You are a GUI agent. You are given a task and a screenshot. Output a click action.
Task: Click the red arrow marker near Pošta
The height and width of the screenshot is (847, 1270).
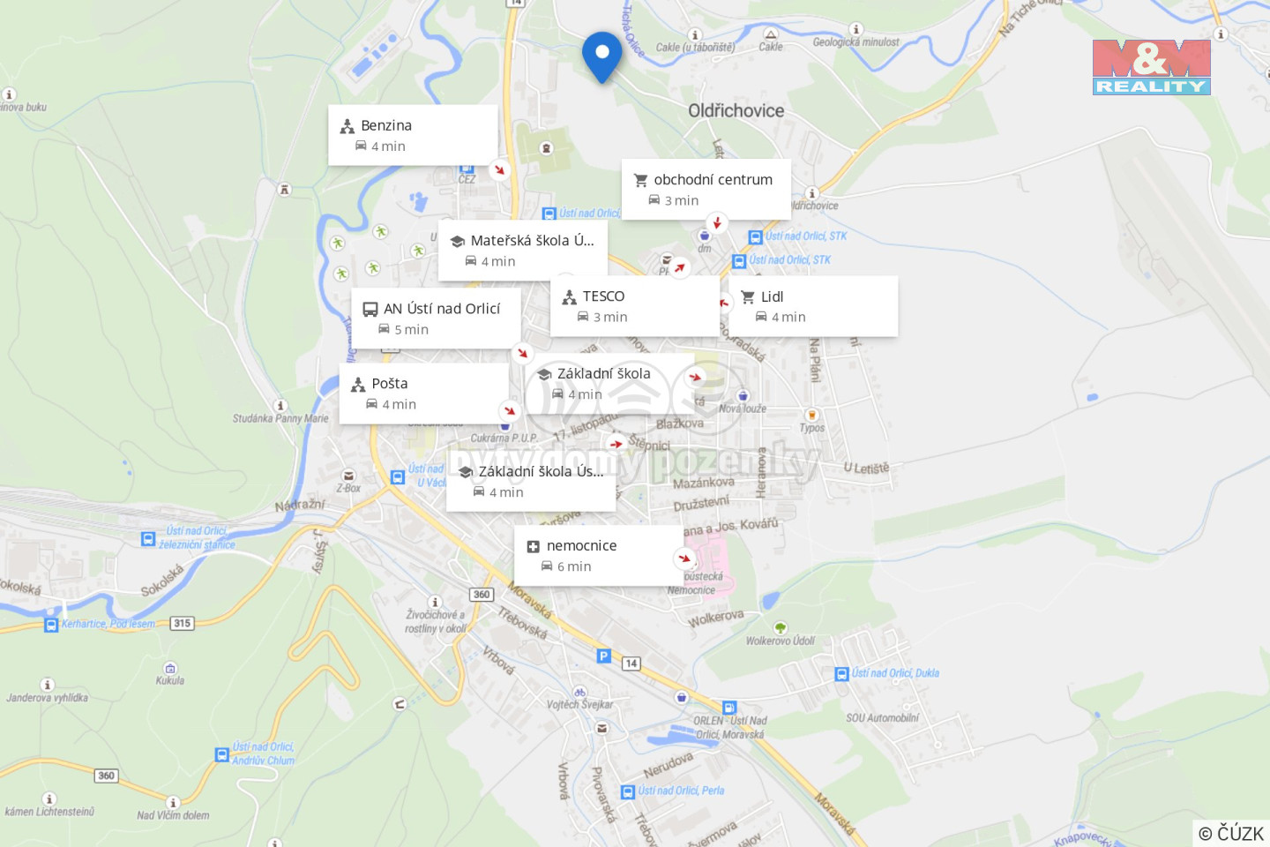pyautogui.click(x=510, y=410)
